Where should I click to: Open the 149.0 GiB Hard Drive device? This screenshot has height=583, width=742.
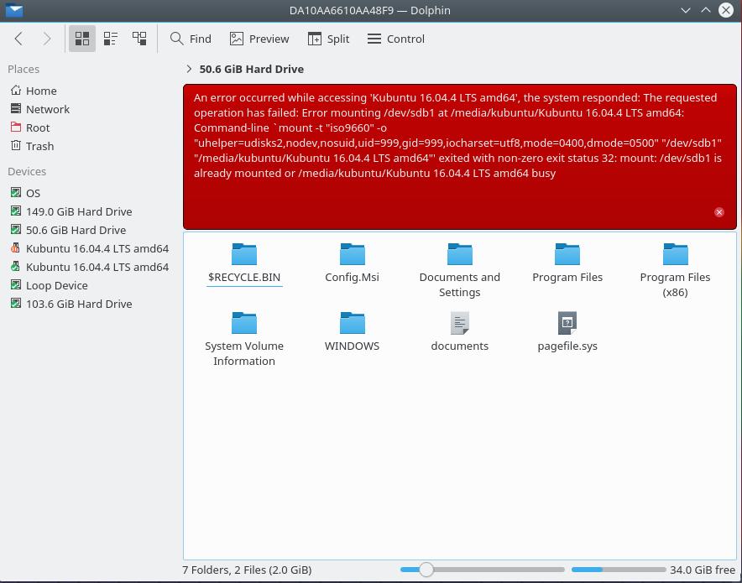pyautogui.click(x=78, y=211)
